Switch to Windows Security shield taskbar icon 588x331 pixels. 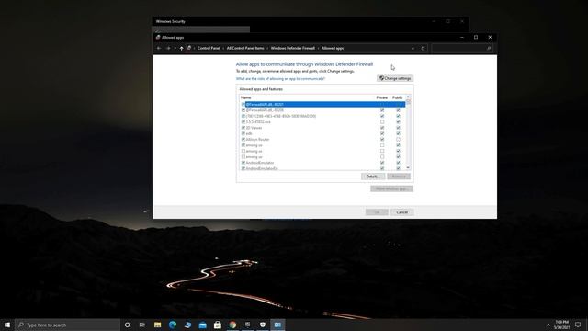click(263, 325)
